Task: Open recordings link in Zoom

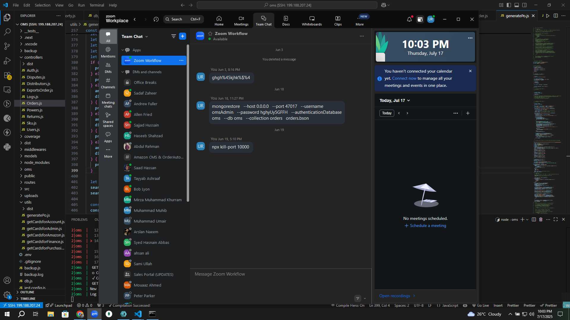Action: click(397, 296)
